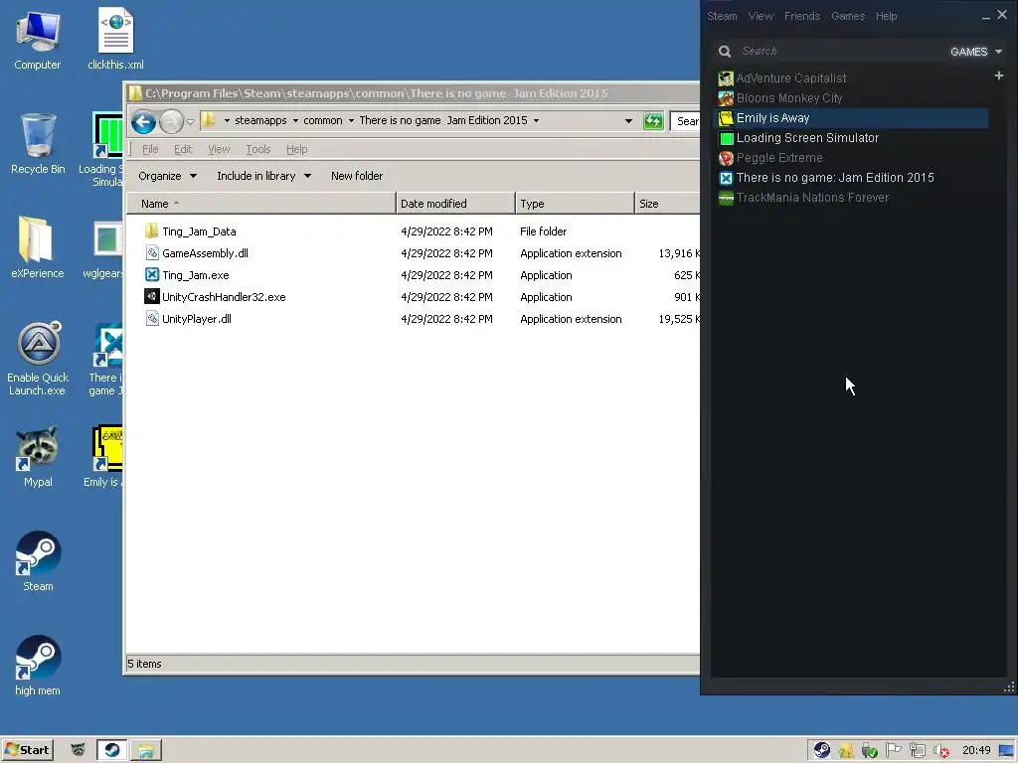Open the Explorer File menu
1018x763 pixels.
tap(150, 149)
